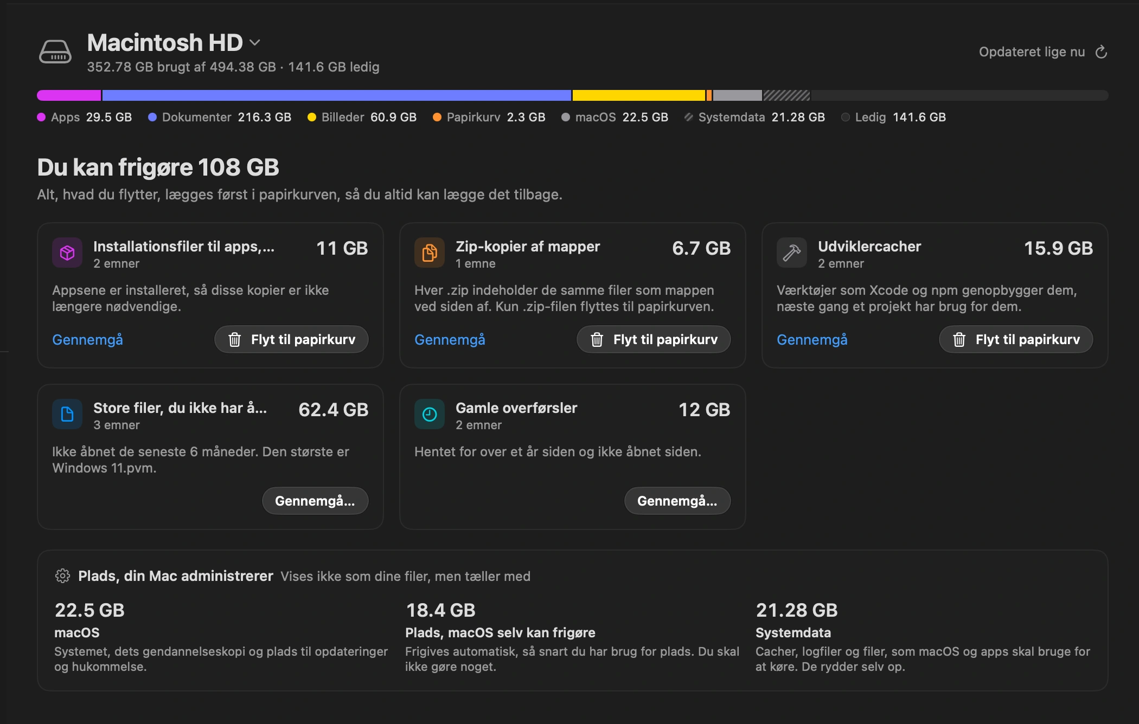Click the Macintosh HD disk drive icon

pos(55,52)
